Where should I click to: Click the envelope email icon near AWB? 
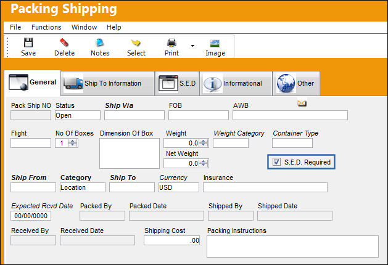pyautogui.click(x=302, y=104)
